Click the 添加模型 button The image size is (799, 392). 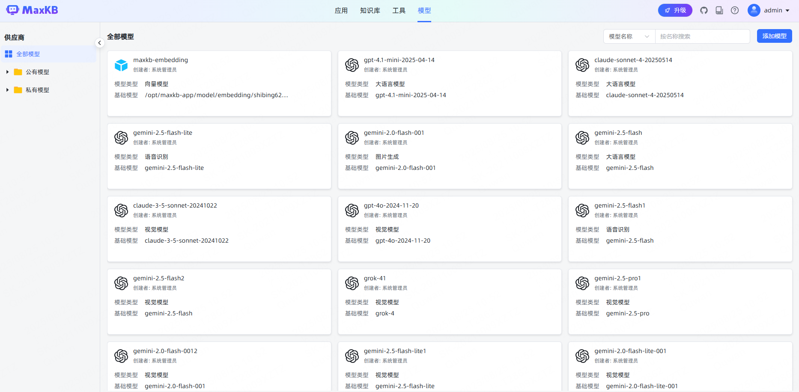pyautogui.click(x=774, y=36)
